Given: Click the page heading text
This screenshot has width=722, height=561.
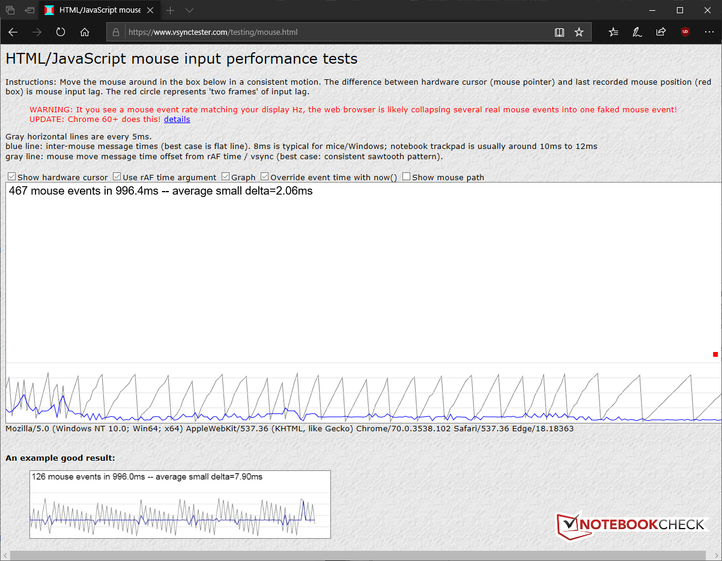Looking at the screenshot, I should pos(181,59).
